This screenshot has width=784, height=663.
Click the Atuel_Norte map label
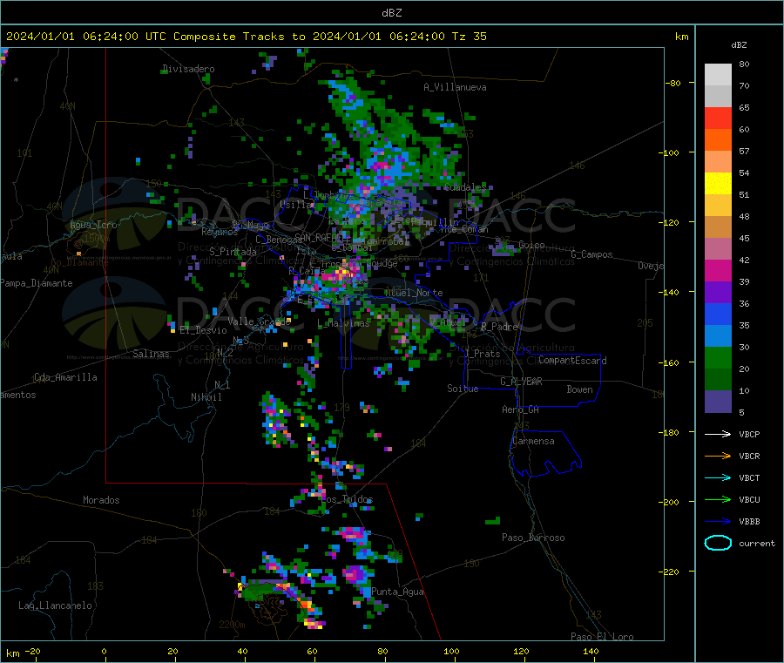[414, 293]
